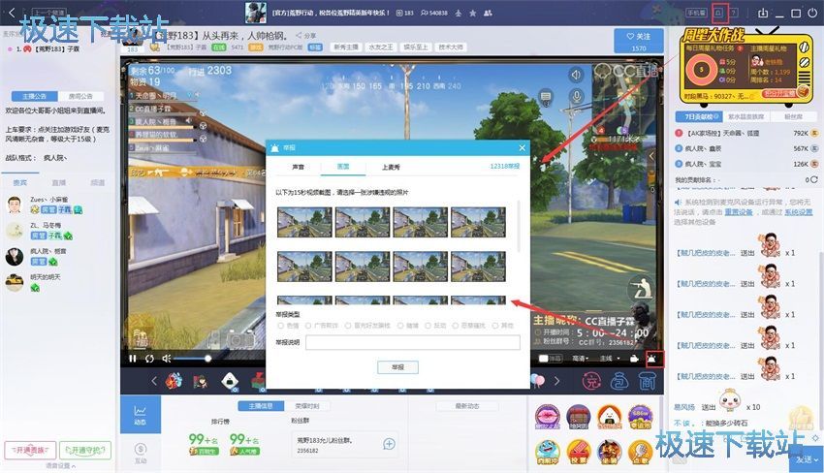
Task: Select the first screenshot thumbnail in the dialog
Action: click(304, 222)
